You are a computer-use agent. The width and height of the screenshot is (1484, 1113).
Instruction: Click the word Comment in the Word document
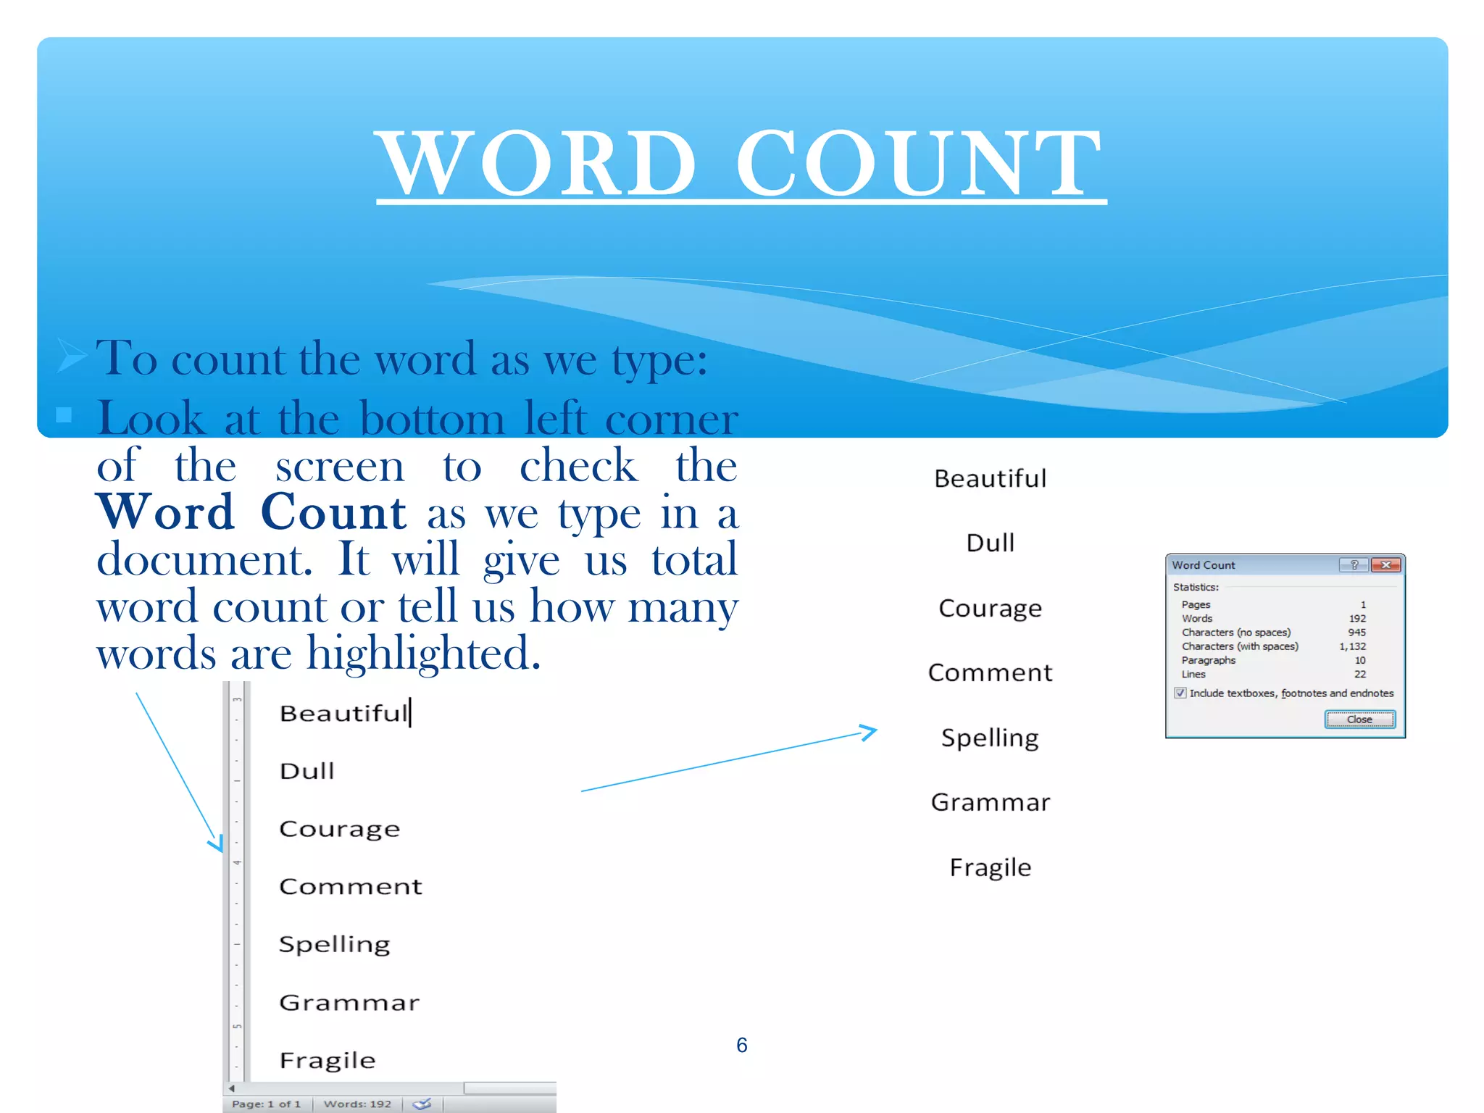tap(351, 886)
